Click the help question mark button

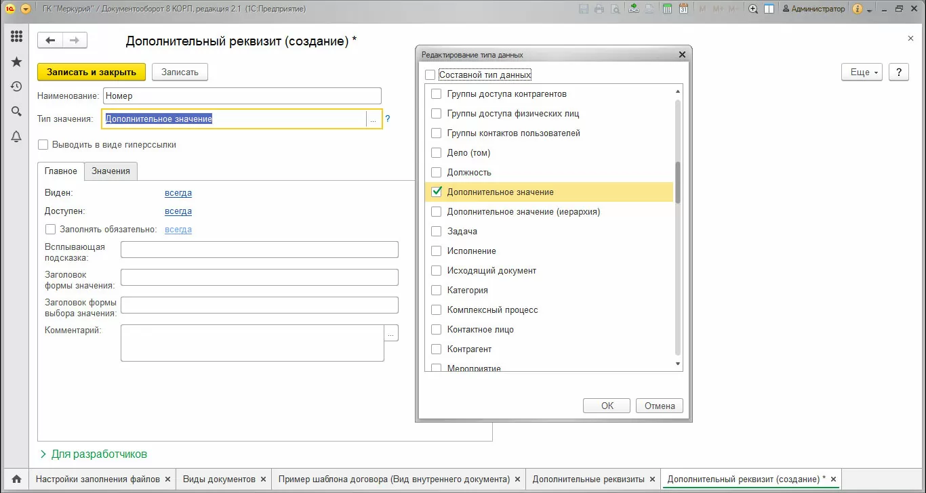[898, 72]
